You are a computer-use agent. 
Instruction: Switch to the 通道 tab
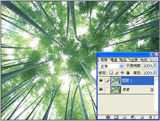click(x=114, y=60)
